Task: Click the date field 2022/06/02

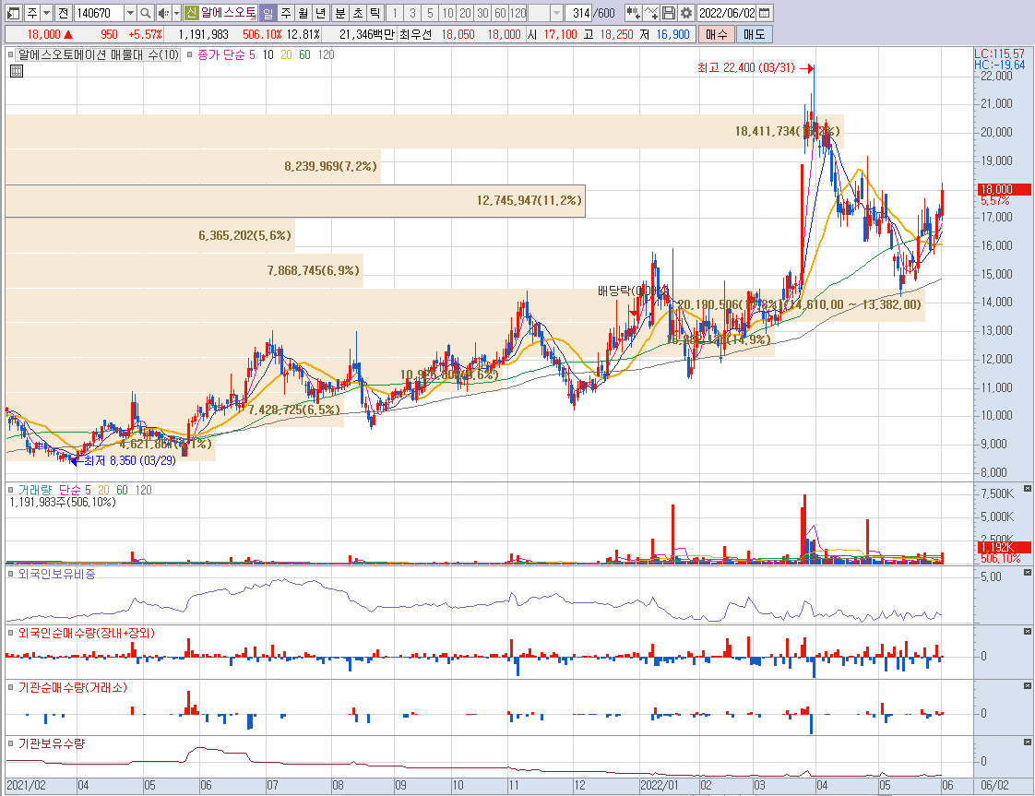Action: pyautogui.click(x=727, y=13)
